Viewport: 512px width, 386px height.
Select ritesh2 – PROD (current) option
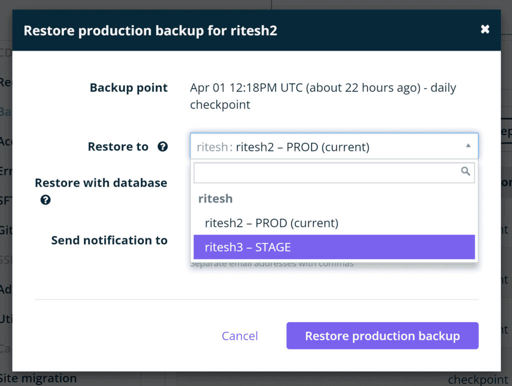pos(334,223)
